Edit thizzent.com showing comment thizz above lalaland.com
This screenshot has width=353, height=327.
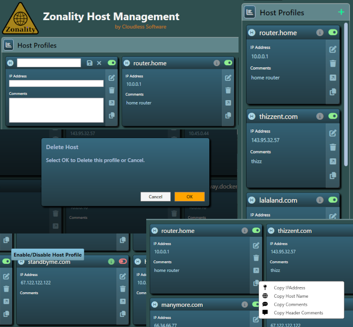(333, 133)
